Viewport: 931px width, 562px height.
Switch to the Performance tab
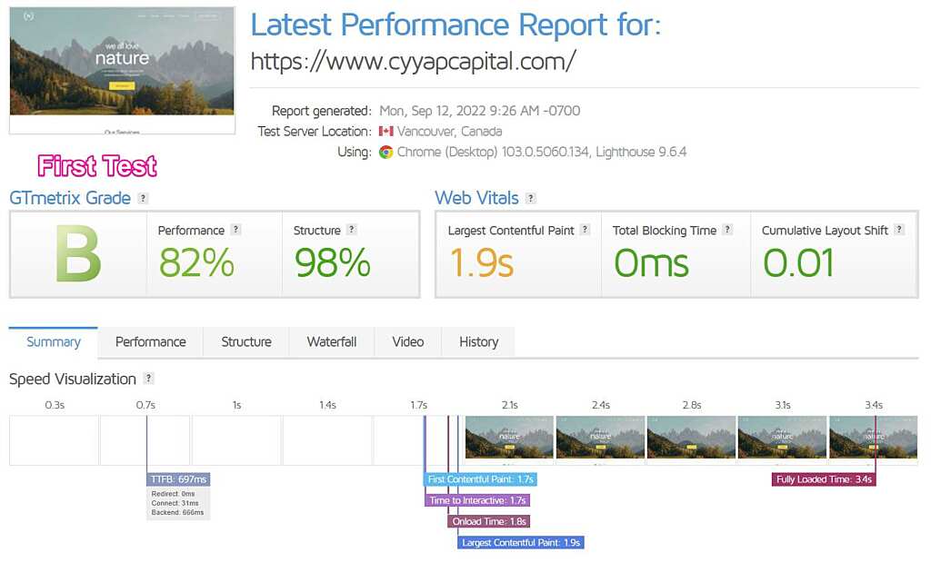[151, 342]
